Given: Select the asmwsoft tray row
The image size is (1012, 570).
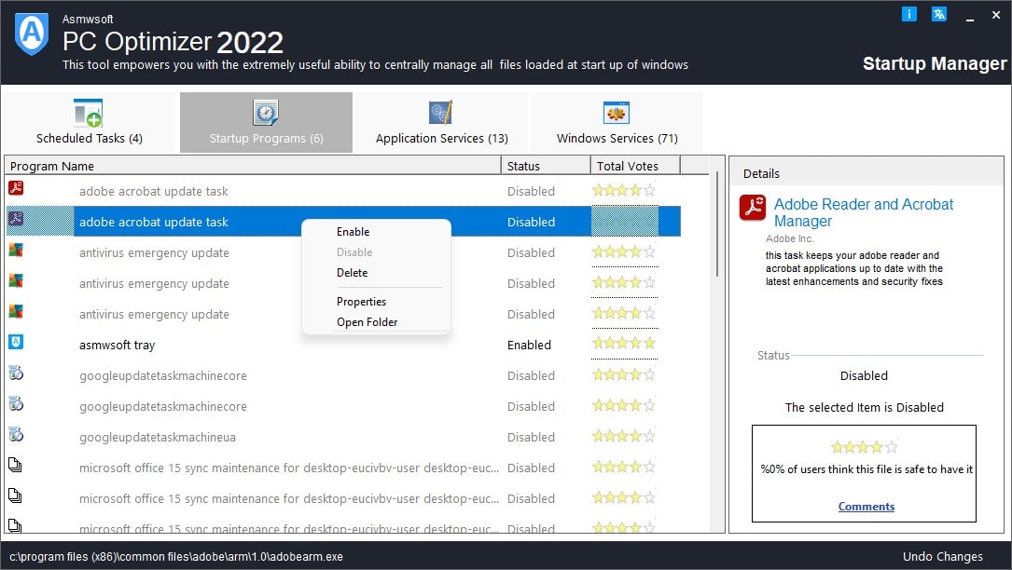Looking at the screenshot, I should click(342, 345).
